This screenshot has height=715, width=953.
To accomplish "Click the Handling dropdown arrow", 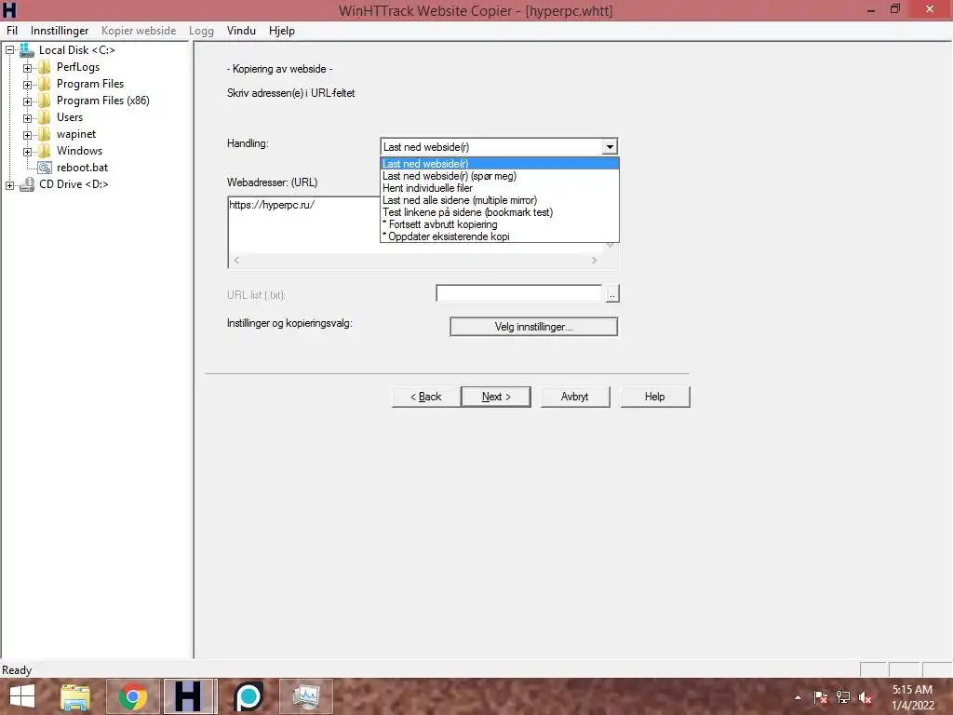I will click(x=609, y=146).
